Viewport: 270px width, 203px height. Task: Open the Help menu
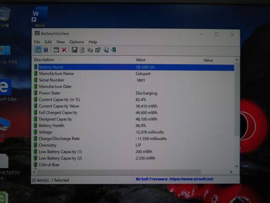(93, 42)
